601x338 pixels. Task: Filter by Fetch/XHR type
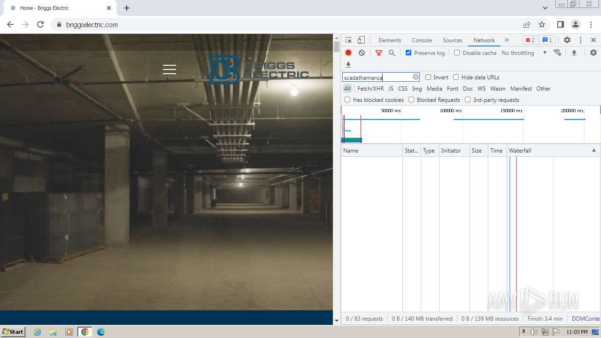[370, 89]
